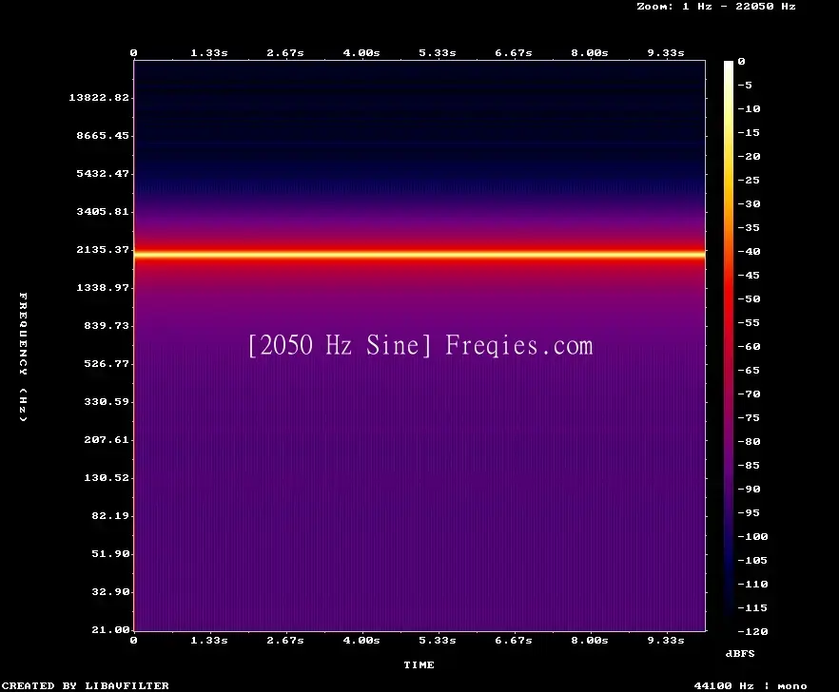Click the '8665.45' frequency axis label

pyautogui.click(x=103, y=135)
